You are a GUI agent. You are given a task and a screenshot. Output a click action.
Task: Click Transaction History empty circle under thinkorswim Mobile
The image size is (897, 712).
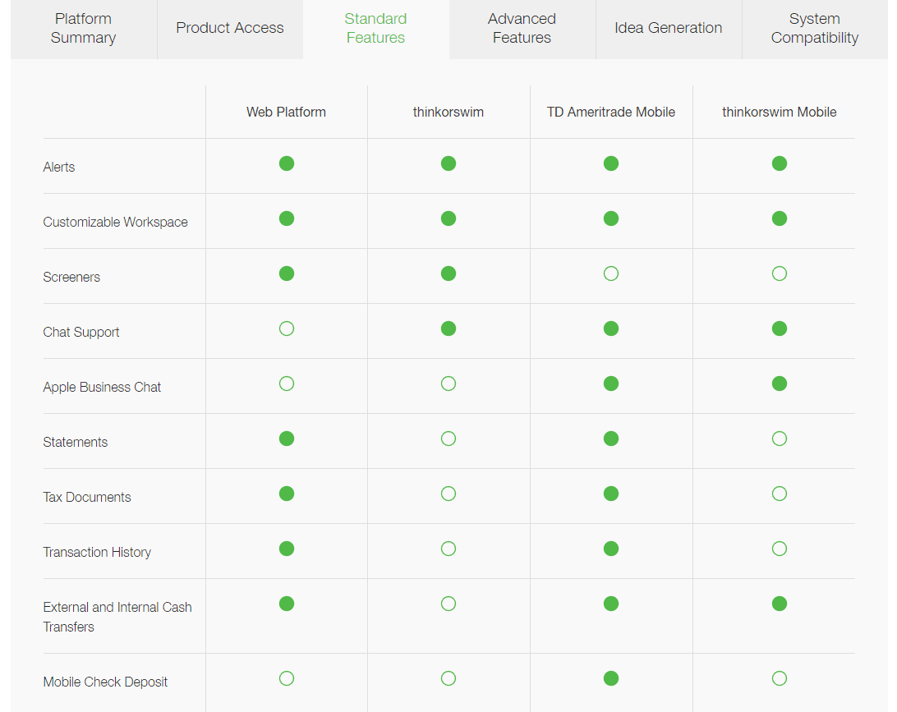[780, 549]
